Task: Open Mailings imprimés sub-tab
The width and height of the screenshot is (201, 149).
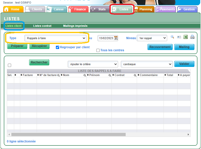Action: click(x=75, y=26)
